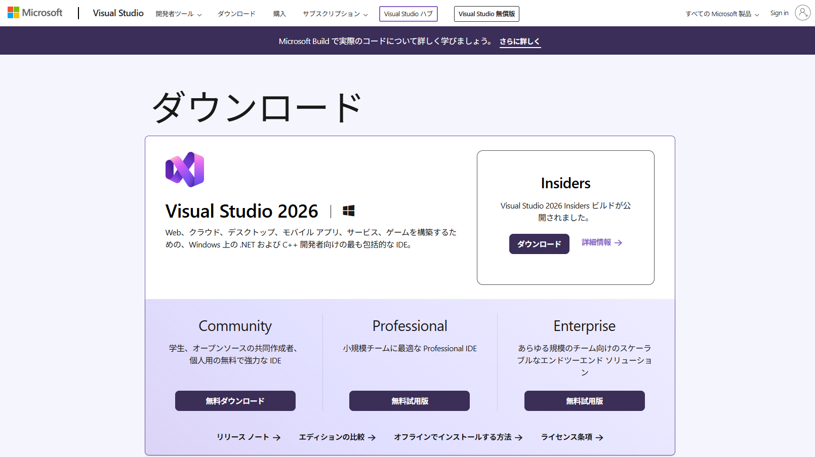This screenshot has height=457, width=815.
Task: Open the 購入 navigation item
Action: (279, 14)
